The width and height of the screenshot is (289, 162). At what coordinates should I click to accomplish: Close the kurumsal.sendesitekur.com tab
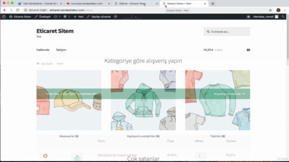tap(109, 4)
